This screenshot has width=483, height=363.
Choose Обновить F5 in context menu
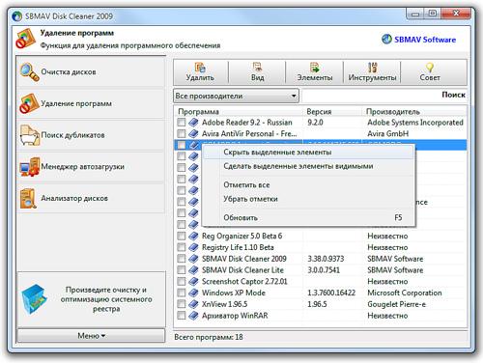pyautogui.click(x=308, y=217)
